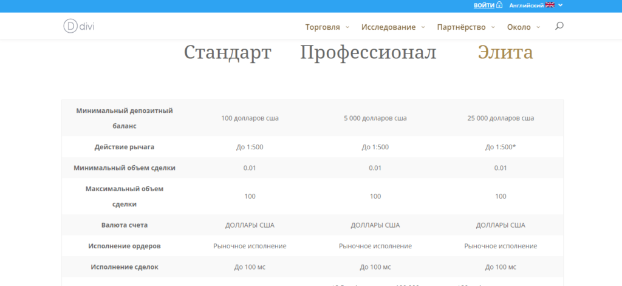Viewport: 622px width, 286px height.
Task: Open the ВОЙТИ login link
Action: pyautogui.click(x=484, y=5)
